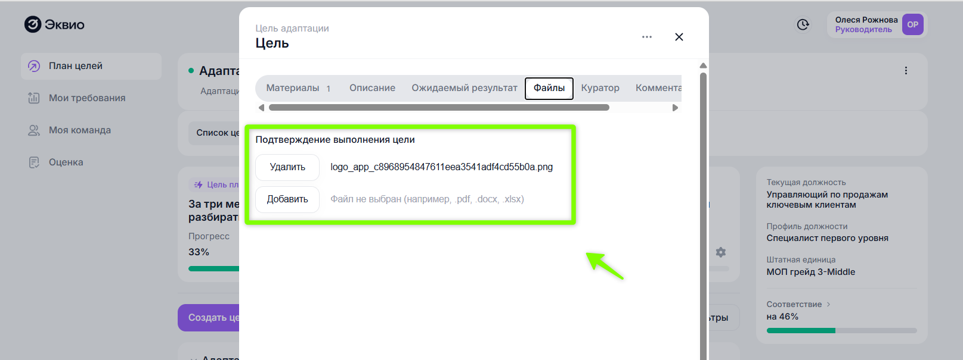Open the Ожидаемый результат tab
963x360 pixels.
point(465,88)
